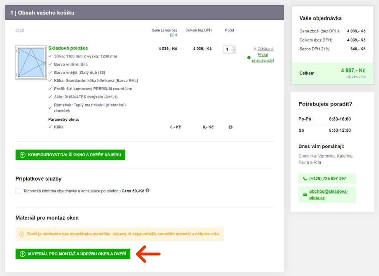Screen dimensions: 379x276
Task: Click info icon next to Cena 50,-Kč
Action: click(x=148, y=190)
